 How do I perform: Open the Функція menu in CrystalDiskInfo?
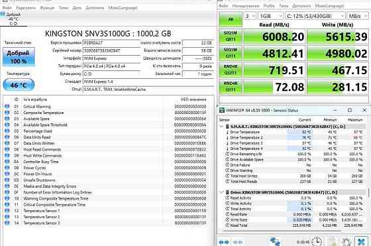(47, 8)
